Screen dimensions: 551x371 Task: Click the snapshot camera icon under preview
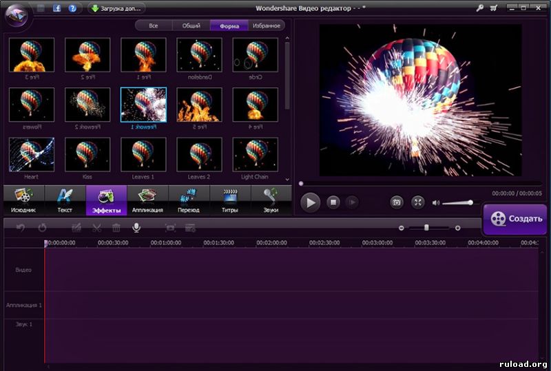click(396, 202)
